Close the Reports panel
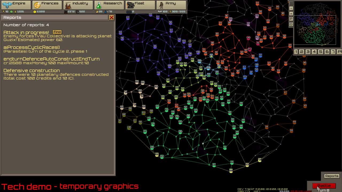Viewport: 342px width, 192px height. click(111, 18)
